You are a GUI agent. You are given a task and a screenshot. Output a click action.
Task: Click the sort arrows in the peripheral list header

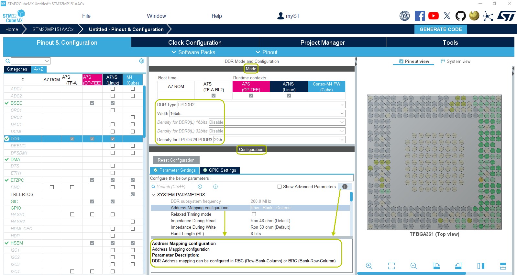23,79
